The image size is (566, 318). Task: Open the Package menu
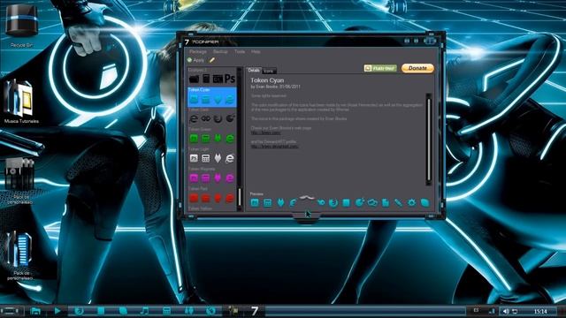tap(198, 52)
